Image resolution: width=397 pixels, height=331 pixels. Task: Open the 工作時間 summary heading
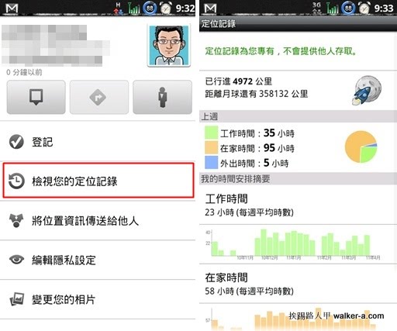(226, 198)
